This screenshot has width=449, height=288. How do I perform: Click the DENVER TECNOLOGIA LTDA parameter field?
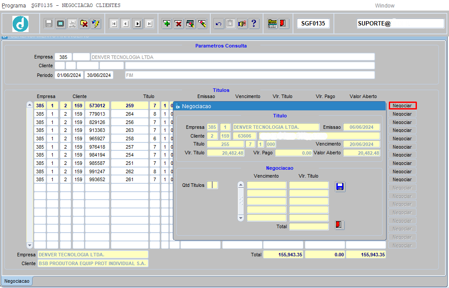[233, 57]
